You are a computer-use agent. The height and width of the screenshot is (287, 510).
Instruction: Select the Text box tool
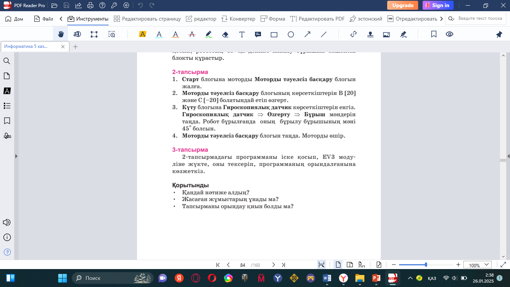(x=242, y=34)
